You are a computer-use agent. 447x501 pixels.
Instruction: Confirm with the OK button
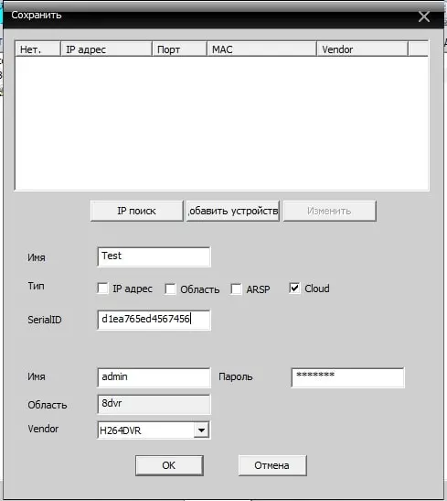pos(169,465)
